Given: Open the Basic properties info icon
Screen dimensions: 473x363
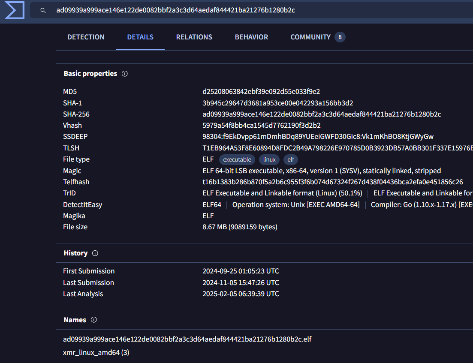Looking at the screenshot, I should tap(125, 74).
